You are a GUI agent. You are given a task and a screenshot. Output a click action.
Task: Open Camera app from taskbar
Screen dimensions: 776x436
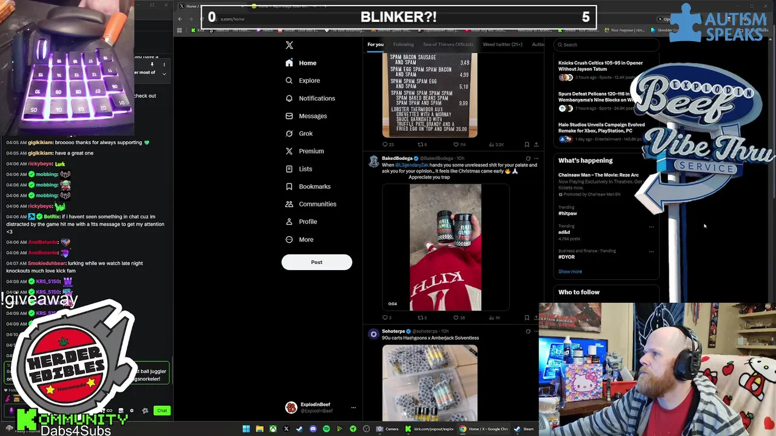click(387, 429)
